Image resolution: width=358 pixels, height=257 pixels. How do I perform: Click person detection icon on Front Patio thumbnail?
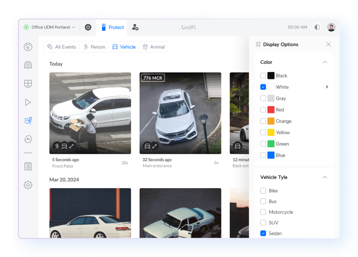[57, 146]
